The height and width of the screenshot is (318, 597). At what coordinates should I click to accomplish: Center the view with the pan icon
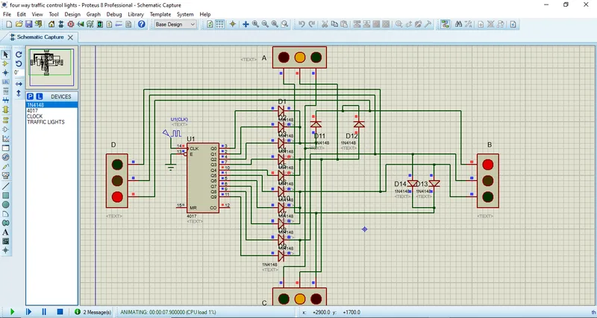click(246, 25)
